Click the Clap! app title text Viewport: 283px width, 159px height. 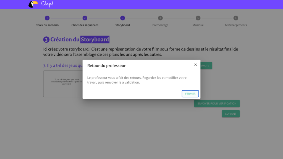click(x=47, y=4)
